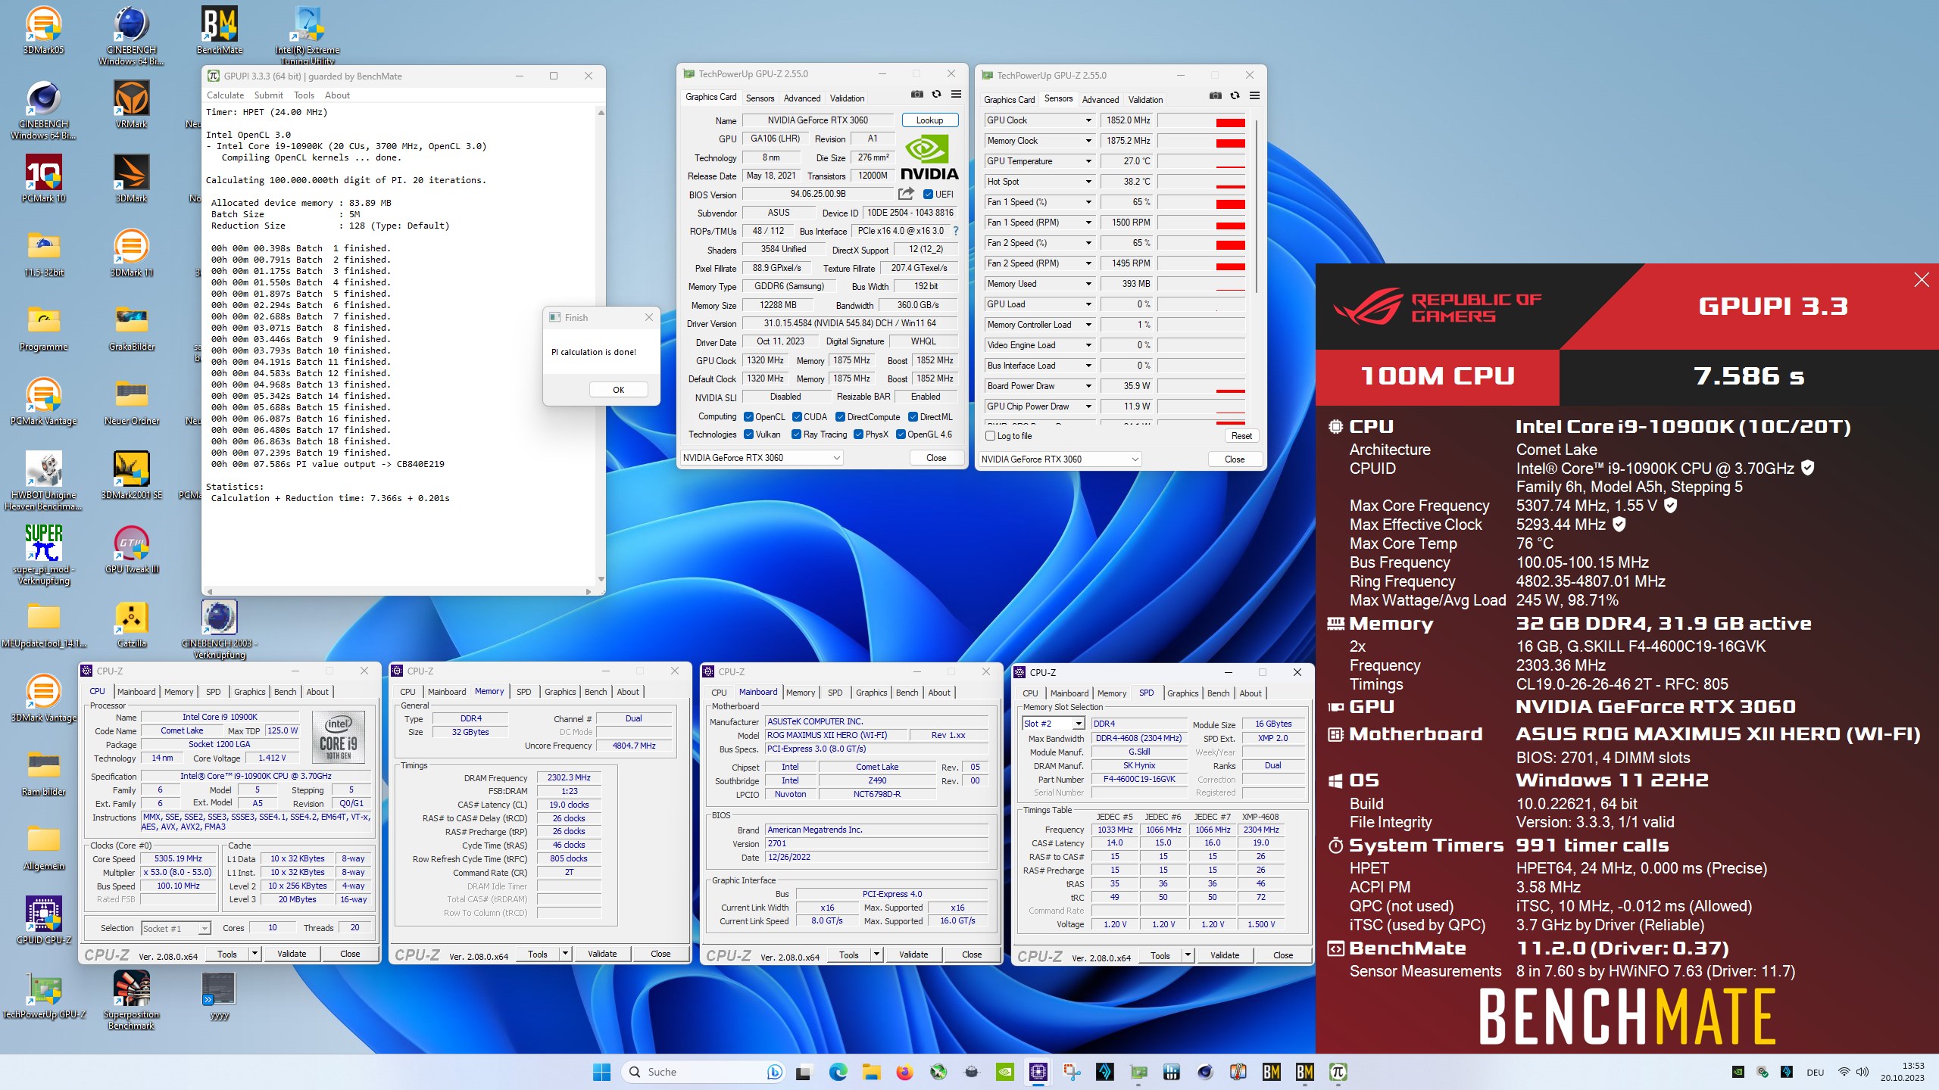Open the GPU Clock sensor dropdown

coord(1088,120)
